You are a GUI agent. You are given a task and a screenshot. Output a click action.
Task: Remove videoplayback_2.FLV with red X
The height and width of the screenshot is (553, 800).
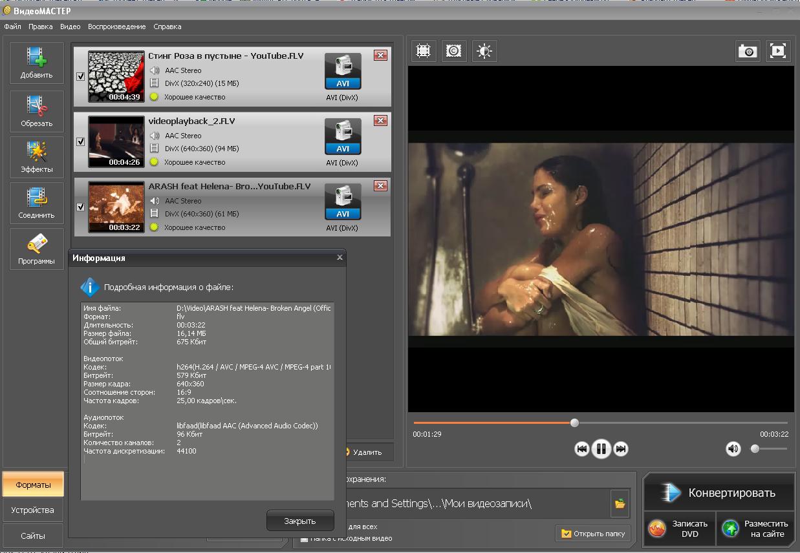[380, 121]
